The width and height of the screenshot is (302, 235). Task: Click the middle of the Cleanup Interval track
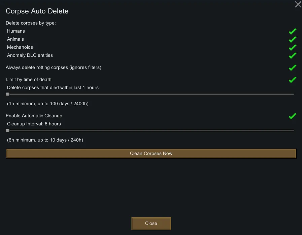pyautogui.click(x=150, y=130)
